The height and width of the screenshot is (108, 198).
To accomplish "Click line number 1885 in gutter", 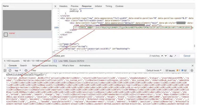I will (x=56, y=28).
